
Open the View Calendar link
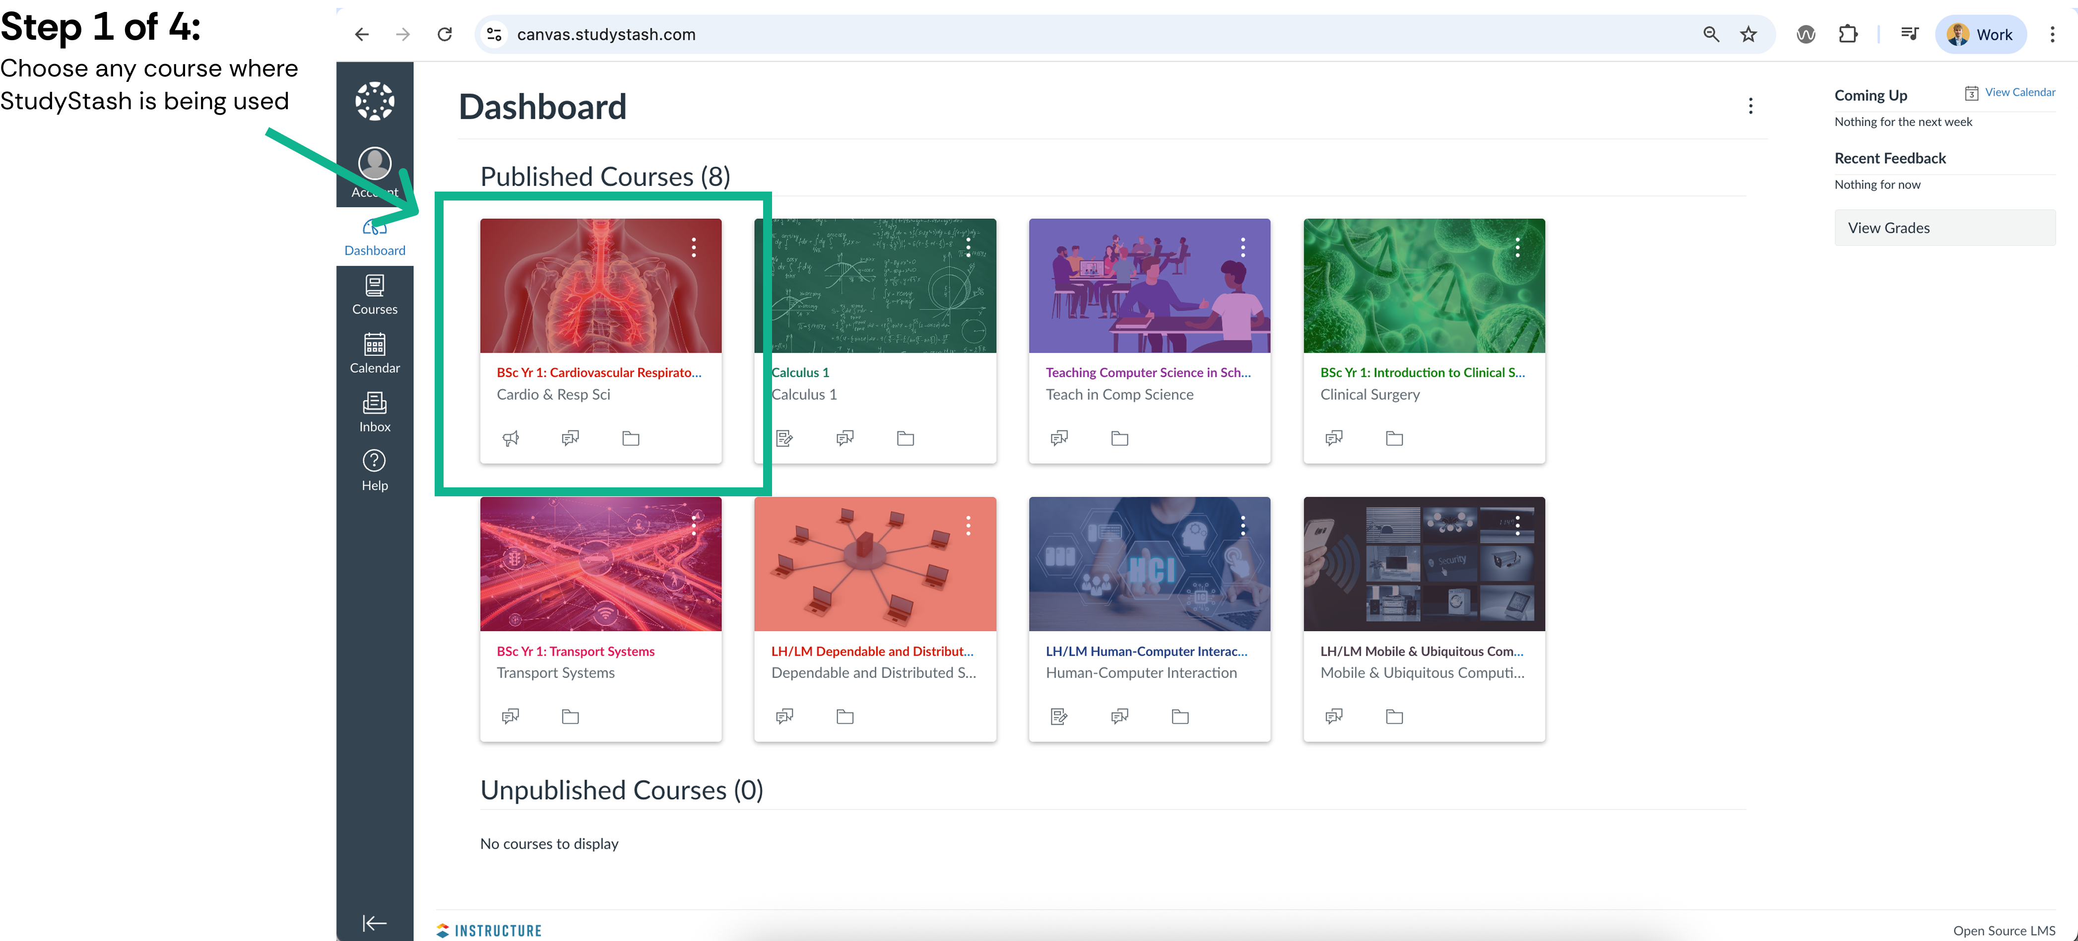tap(2010, 93)
